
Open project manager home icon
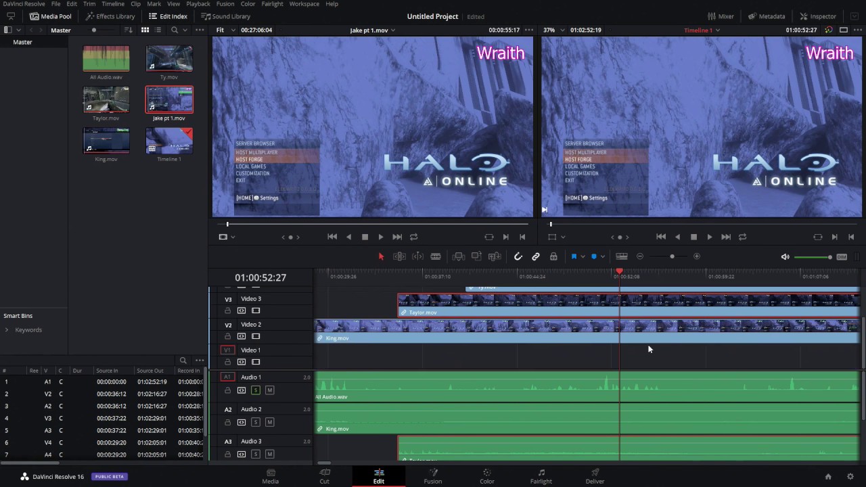point(828,477)
